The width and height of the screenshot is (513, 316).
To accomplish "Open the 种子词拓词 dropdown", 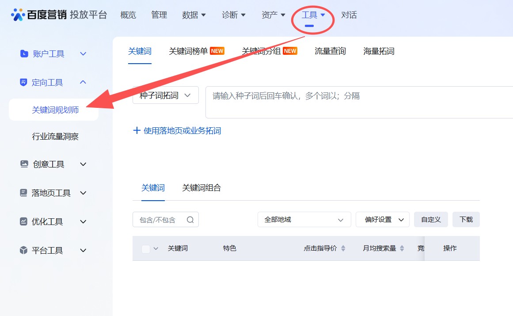I will pos(165,95).
